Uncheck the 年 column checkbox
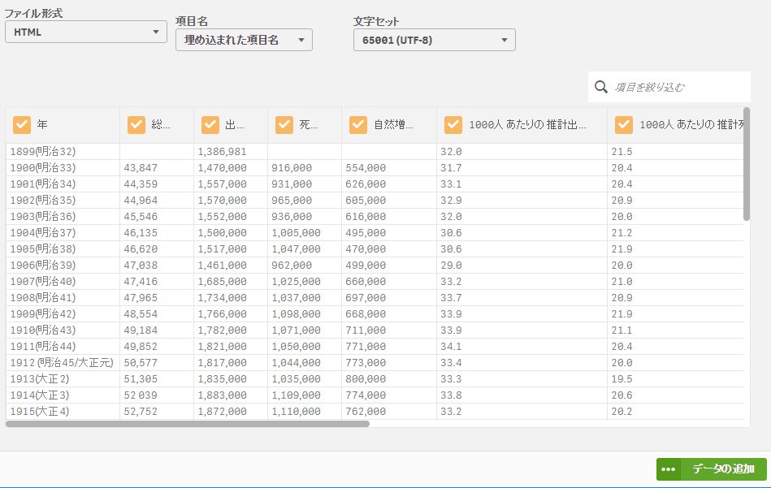This screenshot has width=771, height=488. [22, 125]
